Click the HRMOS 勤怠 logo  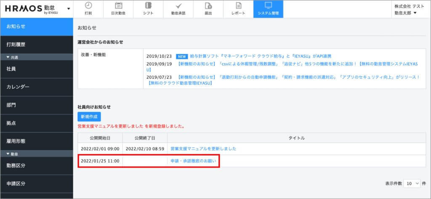tap(32, 9)
